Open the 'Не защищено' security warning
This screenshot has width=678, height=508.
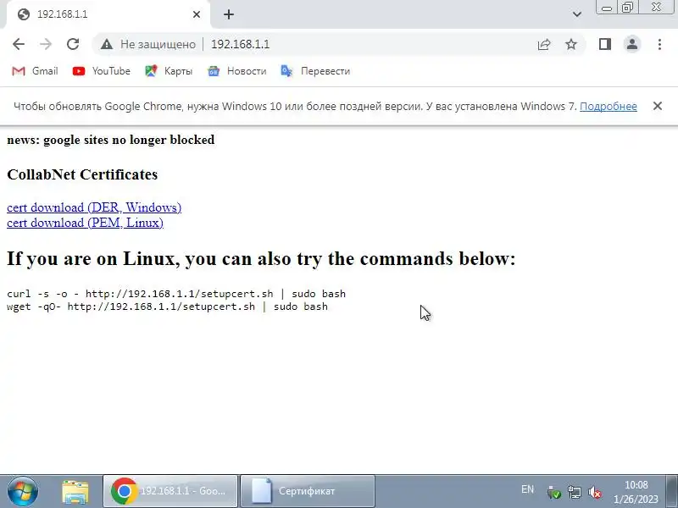(x=148, y=44)
